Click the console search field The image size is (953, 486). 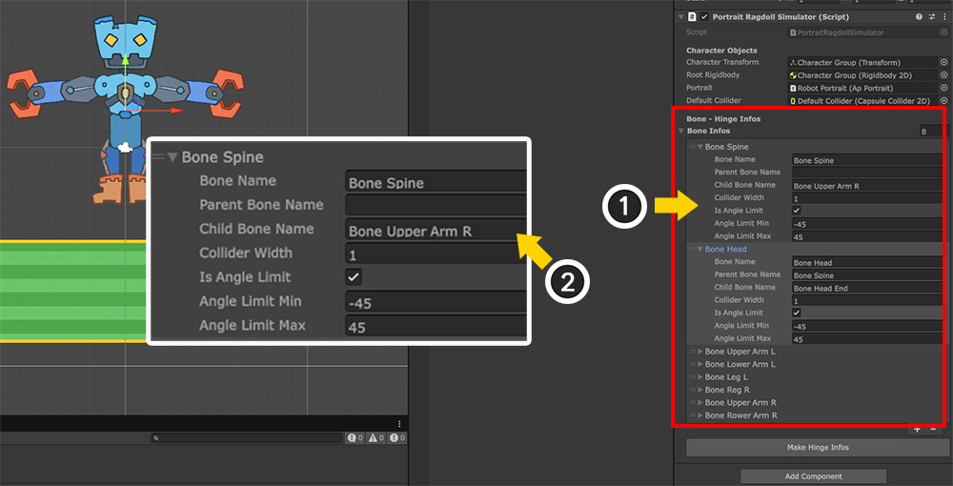tap(248, 438)
